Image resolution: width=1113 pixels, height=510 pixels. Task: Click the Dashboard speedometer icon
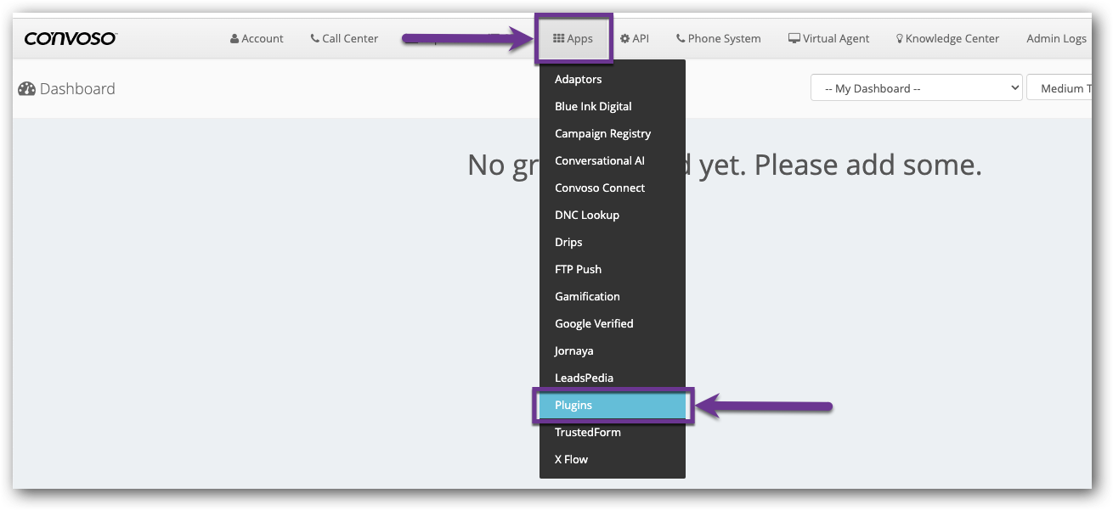coord(26,89)
